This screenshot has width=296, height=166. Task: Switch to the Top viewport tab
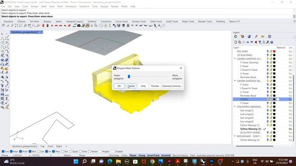(42, 146)
